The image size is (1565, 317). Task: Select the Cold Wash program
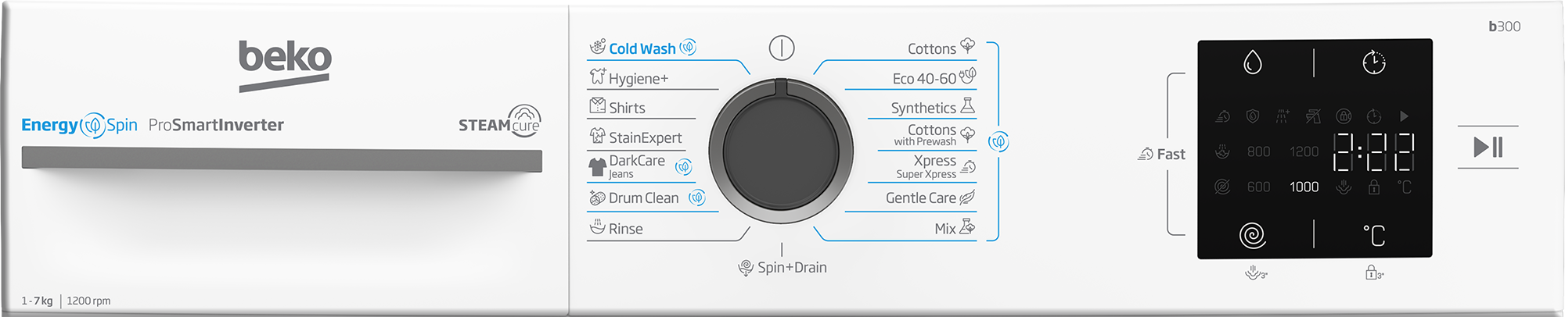642,48
